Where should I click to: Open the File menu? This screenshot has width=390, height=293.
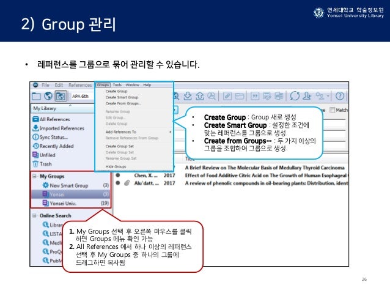[45, 85]
